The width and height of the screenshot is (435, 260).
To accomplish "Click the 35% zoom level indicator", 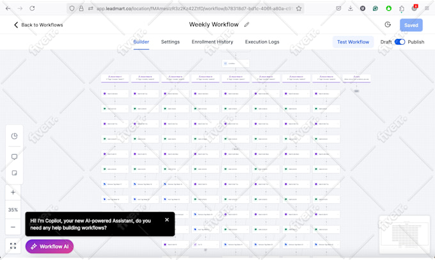I will tap(13, 210).
